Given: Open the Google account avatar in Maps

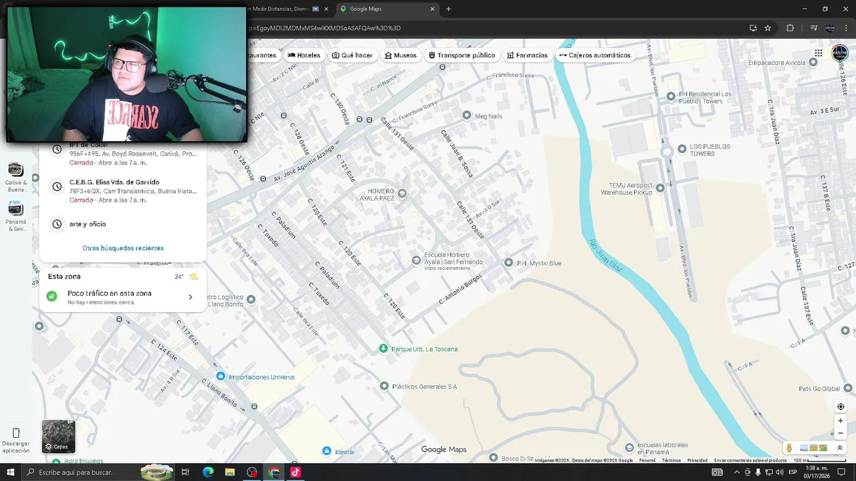Looking at the screenshot, I should 839,53.
